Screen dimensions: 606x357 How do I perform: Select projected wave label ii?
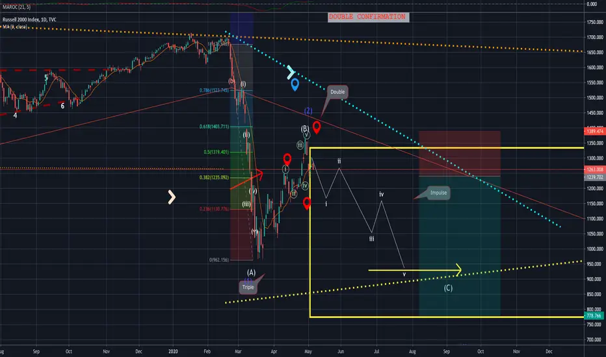[x=339, y=161]
